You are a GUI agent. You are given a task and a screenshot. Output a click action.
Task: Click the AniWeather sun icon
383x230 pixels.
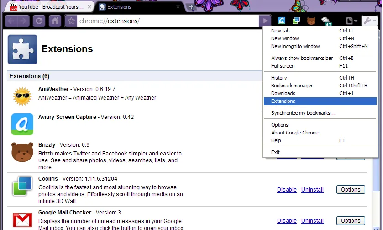22,96
